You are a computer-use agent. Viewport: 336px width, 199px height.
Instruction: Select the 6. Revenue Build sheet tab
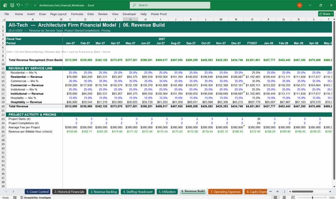point(193,191)
